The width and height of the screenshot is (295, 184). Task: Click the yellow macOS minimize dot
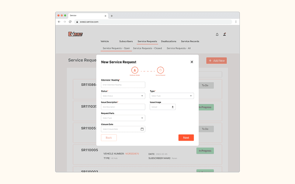point(62,15)
